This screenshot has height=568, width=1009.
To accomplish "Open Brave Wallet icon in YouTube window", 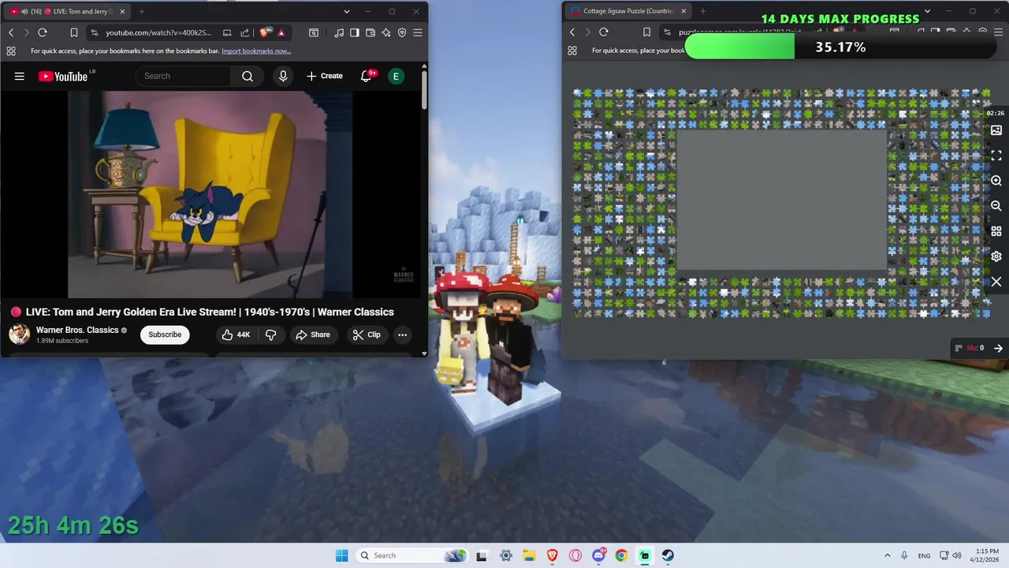I will (x=370, y=32).
